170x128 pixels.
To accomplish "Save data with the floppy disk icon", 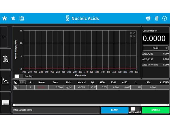I will coord(22,18).
